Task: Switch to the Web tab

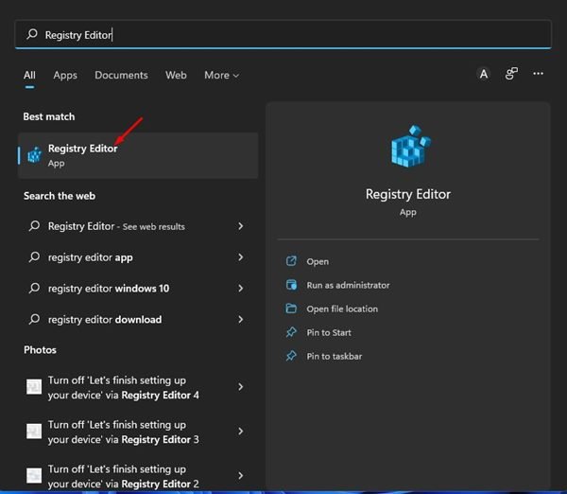Action: (176, 75)
